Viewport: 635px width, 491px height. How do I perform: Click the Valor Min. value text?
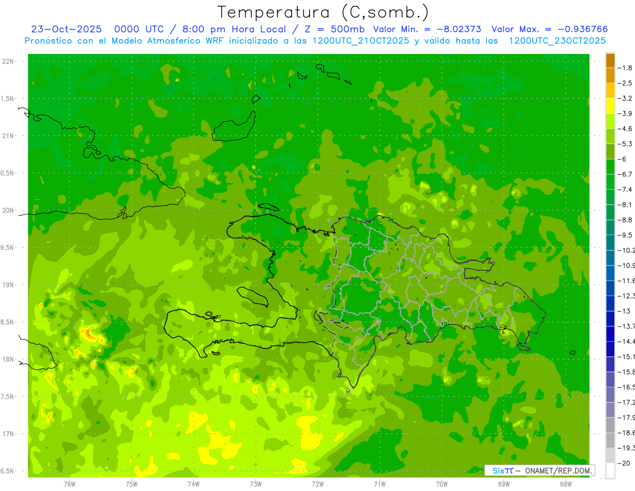click(x=427, y=29)
